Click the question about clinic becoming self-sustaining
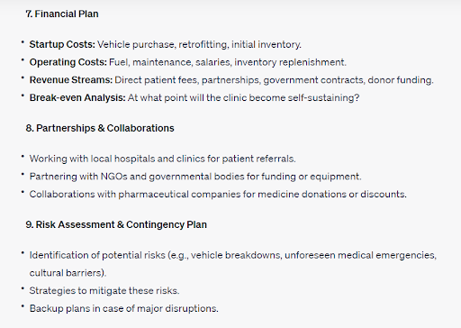The image size is (461, 328). (243, 97)
